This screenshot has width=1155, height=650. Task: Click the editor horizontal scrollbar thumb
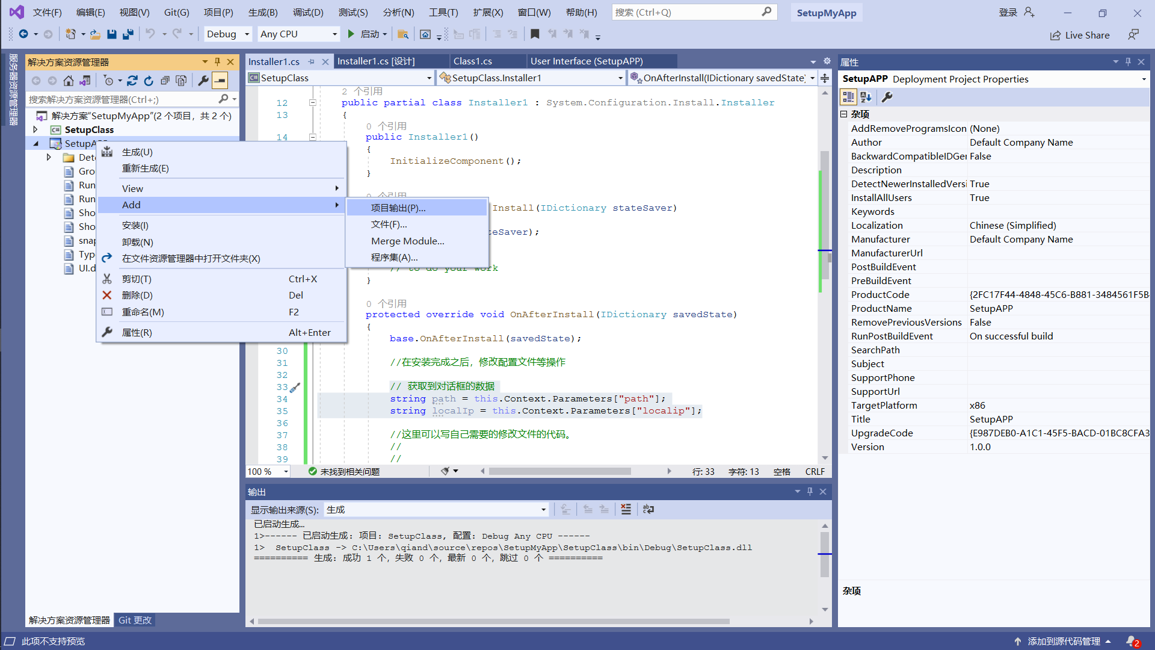pyautogui.click(x=559, y=471)
